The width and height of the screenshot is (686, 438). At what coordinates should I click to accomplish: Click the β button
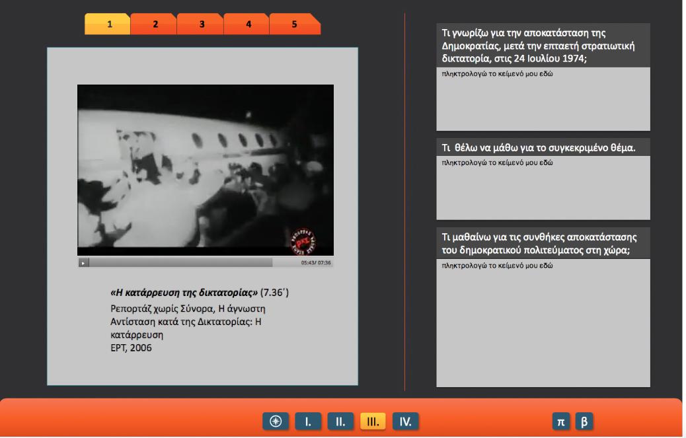pos(584,422)
